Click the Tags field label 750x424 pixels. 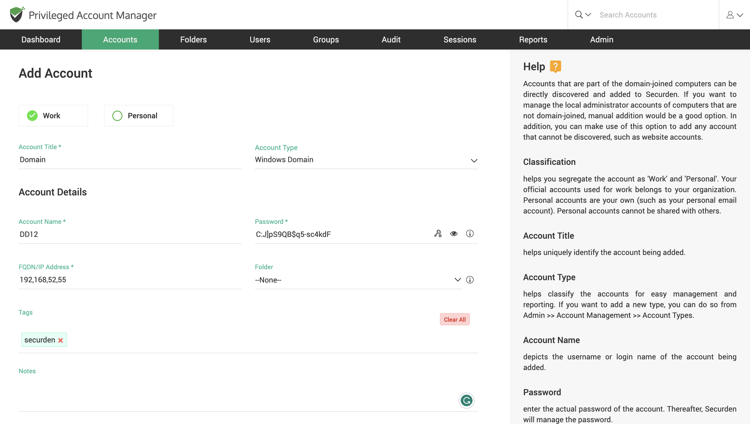25,312
